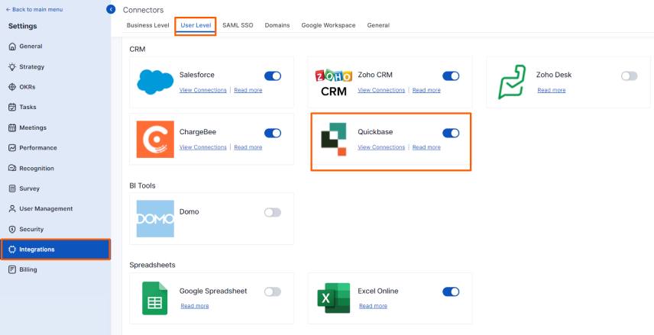Enable the Domo connector toggle
This screenshot has height=335, width=654.
click(x=273, y=212)
